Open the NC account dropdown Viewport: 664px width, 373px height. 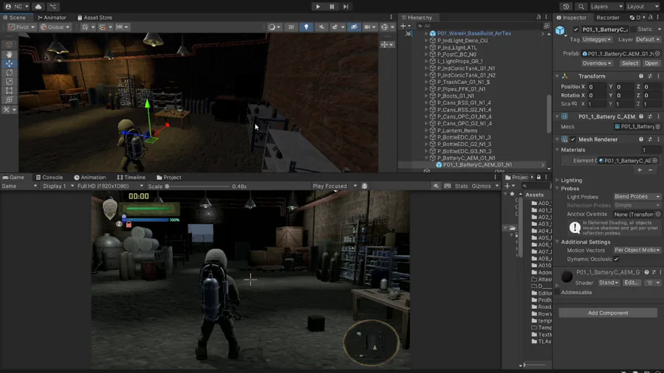(x=17, y=7)
